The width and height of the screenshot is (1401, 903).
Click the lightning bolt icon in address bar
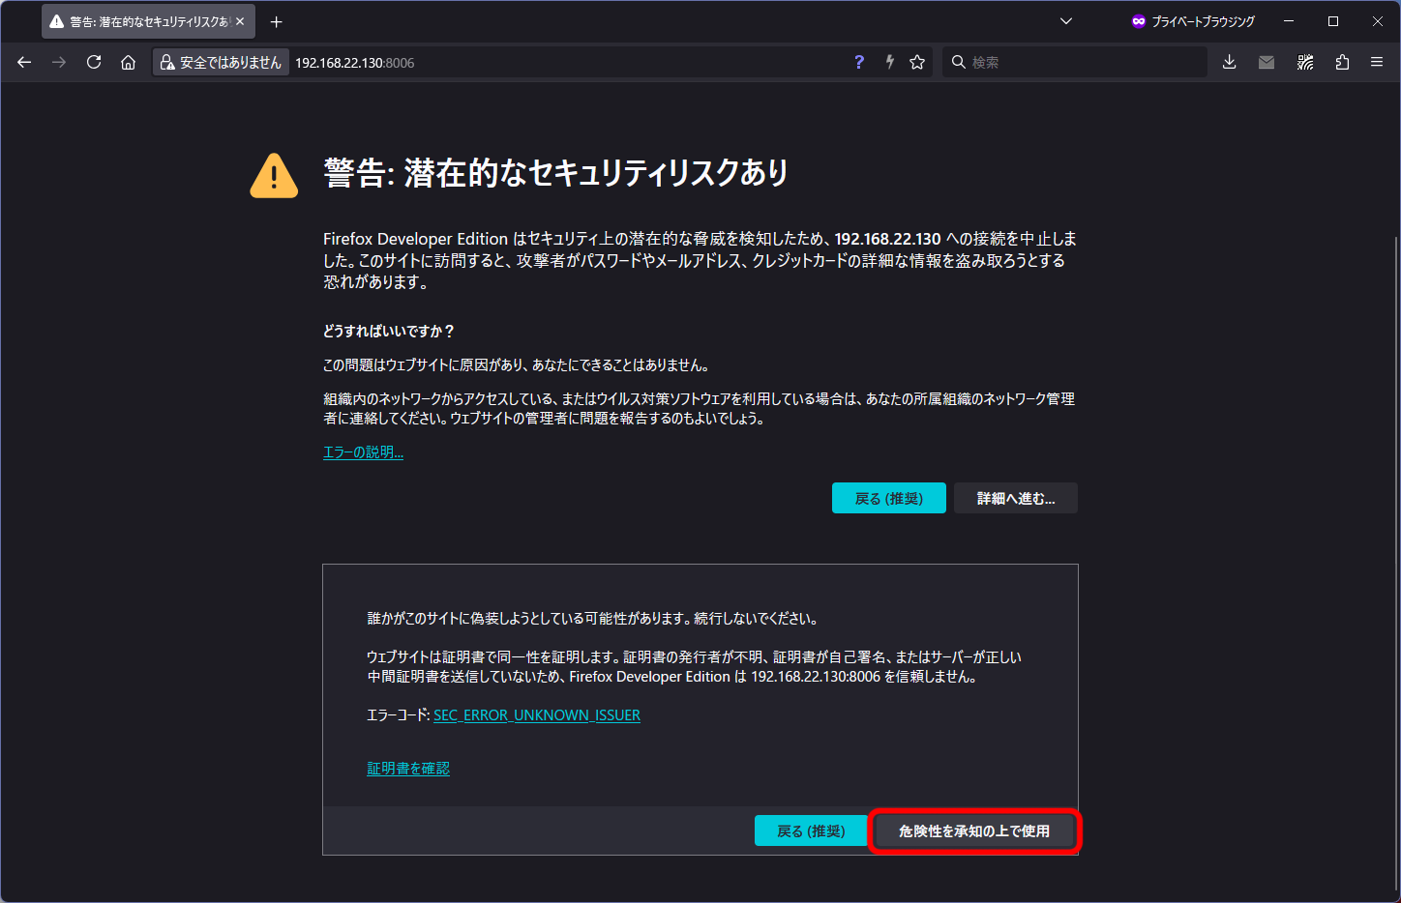pyautogui.click(x=889, y=62)
